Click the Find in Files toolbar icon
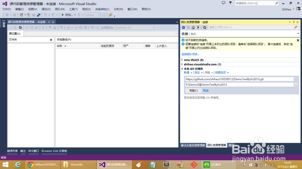Viewport: 302px width, 169px height. pos(110,15)
